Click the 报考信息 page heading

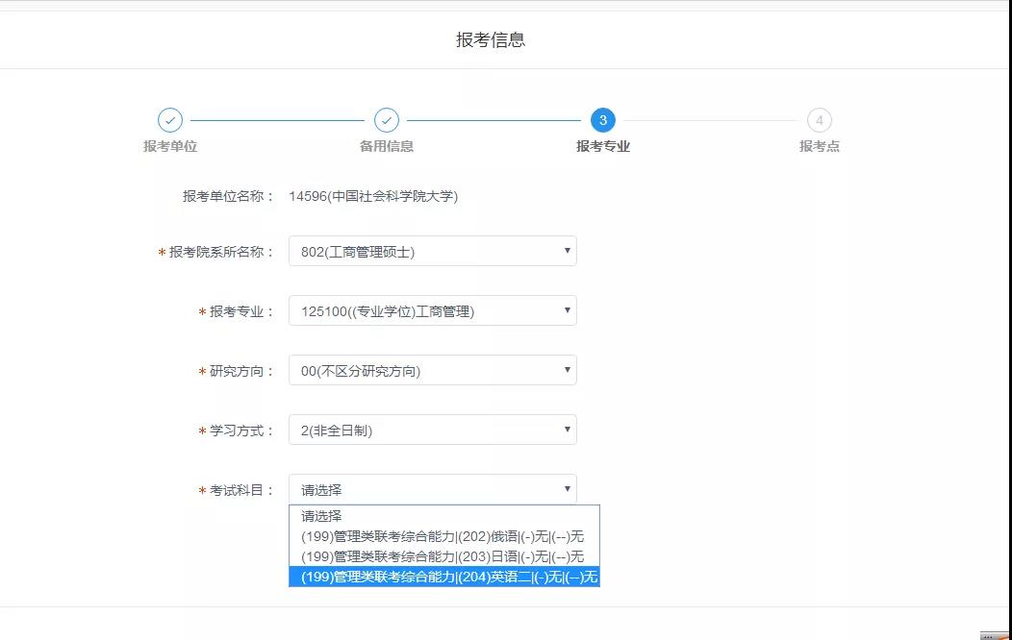[491, 40]
